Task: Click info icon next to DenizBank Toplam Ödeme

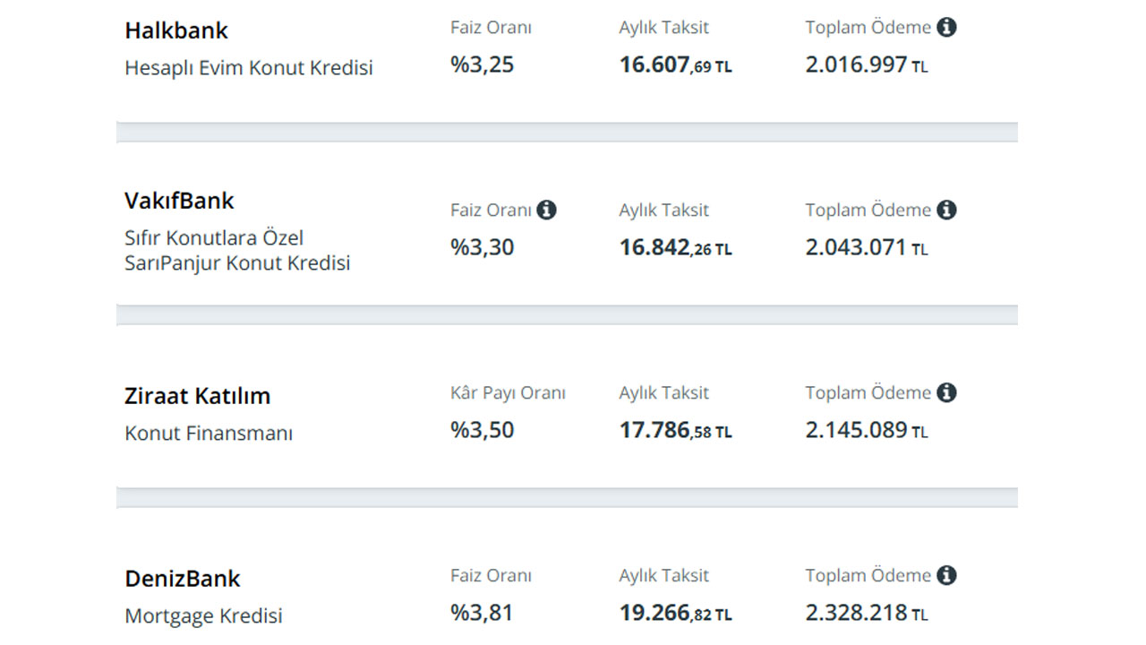Action: [946, 575]
